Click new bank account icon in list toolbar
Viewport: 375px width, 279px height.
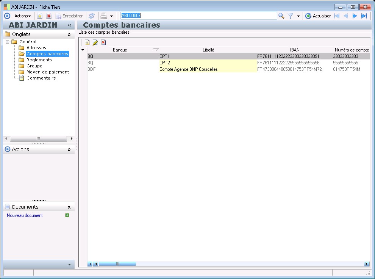(x=87, y=42)
